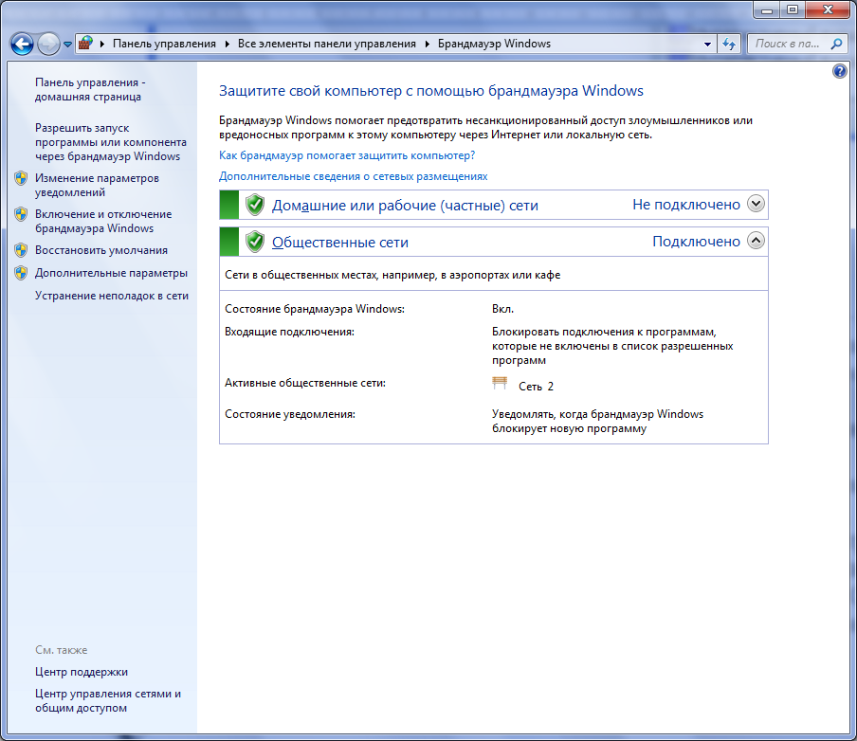Open the blue help question icon
Image resolution: width=857 pixels, height=741 pixels.
tap(840, 71)
